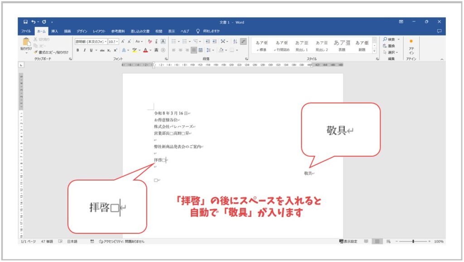Expand the bullets list dropdown
464x262 pixels.
[x=179, y=42]
